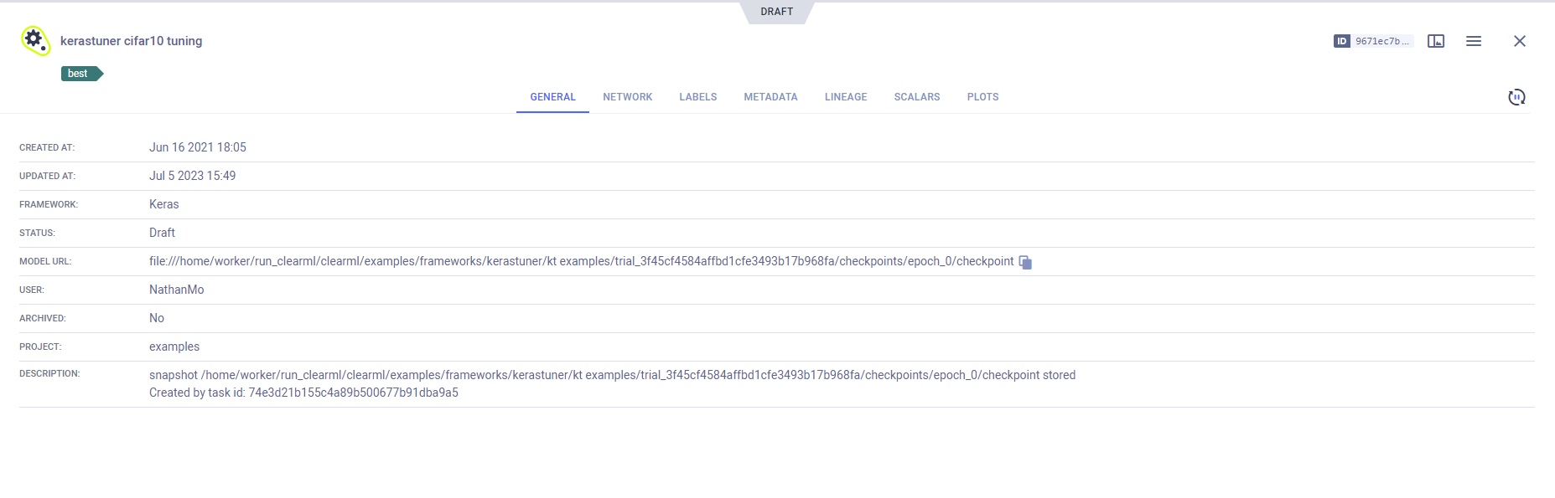The height and width of the screenshot is (498, 1555).
Task: Toggle auto-refresh icon
Action: pyautogui.click(x=1516, y=97)
